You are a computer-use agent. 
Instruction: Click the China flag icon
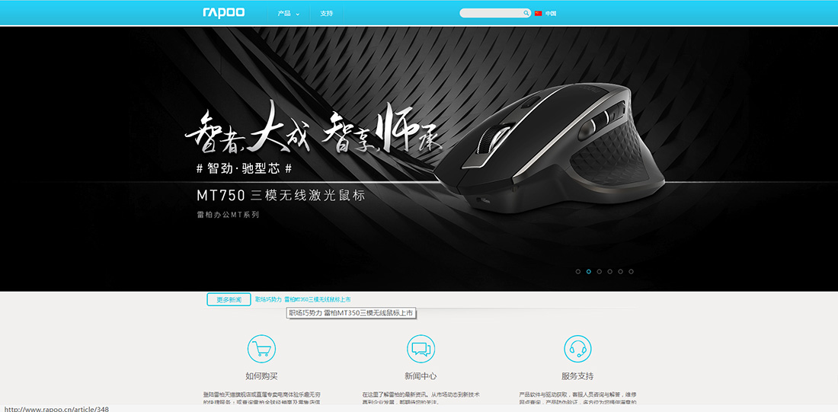click(538, 14)
